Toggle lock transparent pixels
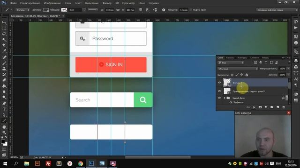The image size is (300, 168). (232, 75)
